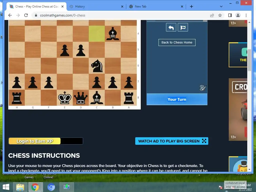The image size is (256, 192).
Task: Open the Chrome profile avatar
Action: coord(238,15)
